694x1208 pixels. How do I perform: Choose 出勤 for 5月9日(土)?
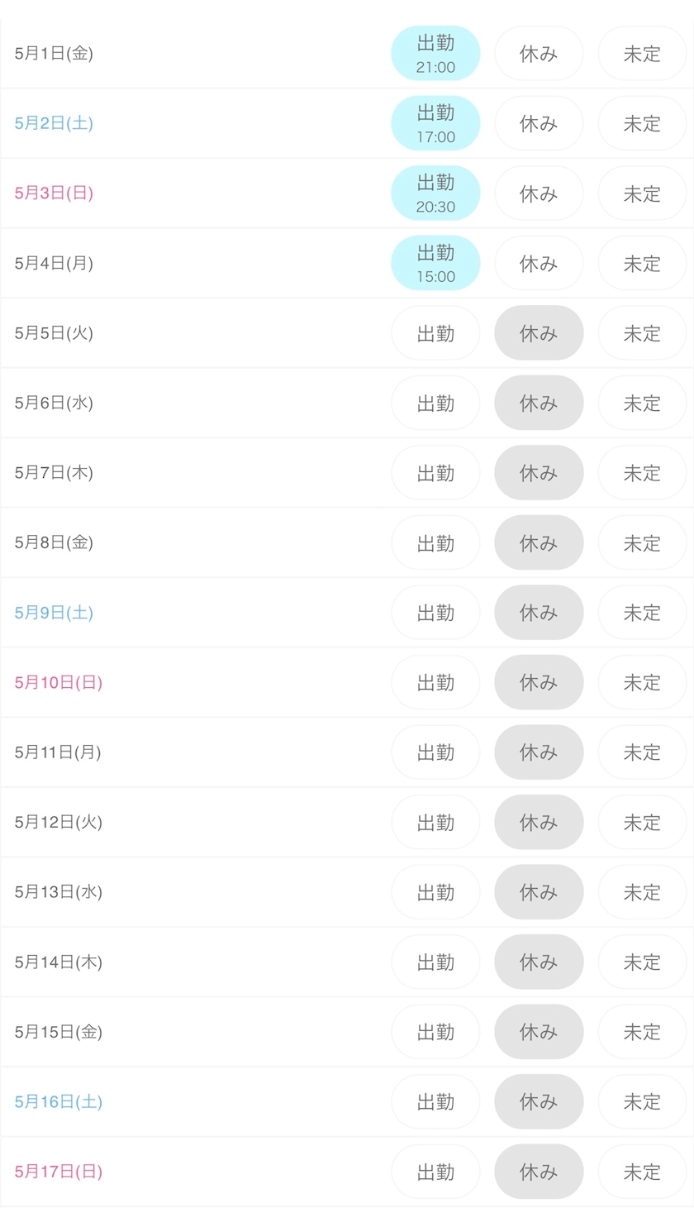(x=435, y=613)
